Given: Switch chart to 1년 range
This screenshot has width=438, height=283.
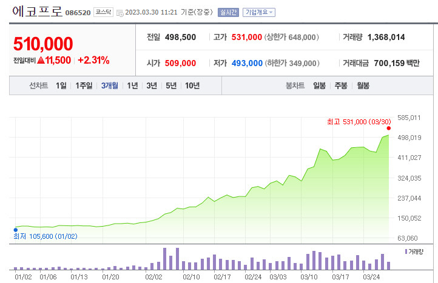Looking at the screenshot, I should pyautogui.click(x=132, y=85).
